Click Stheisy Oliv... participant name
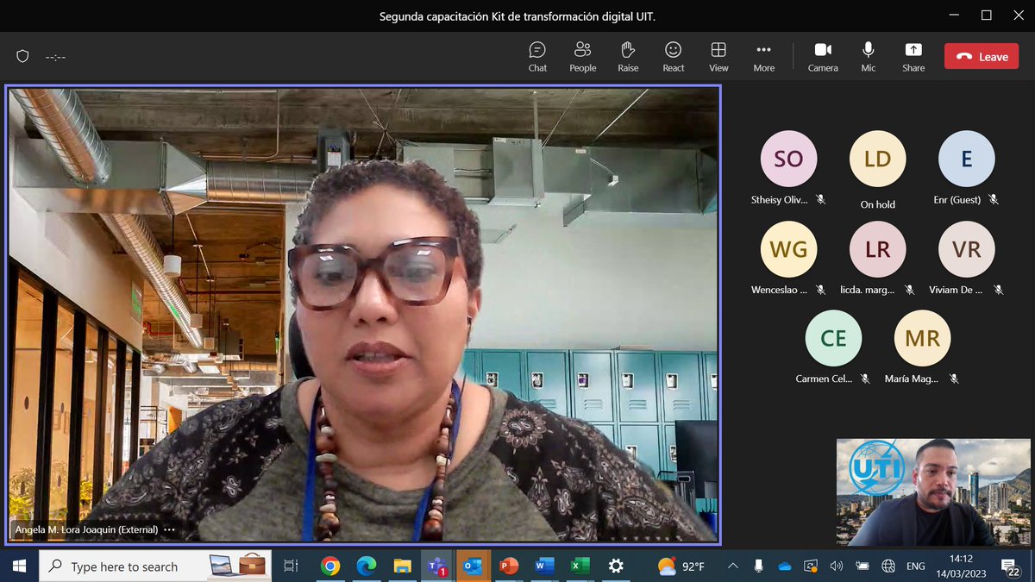1035x582 pixels. click(x=780, y=199)
